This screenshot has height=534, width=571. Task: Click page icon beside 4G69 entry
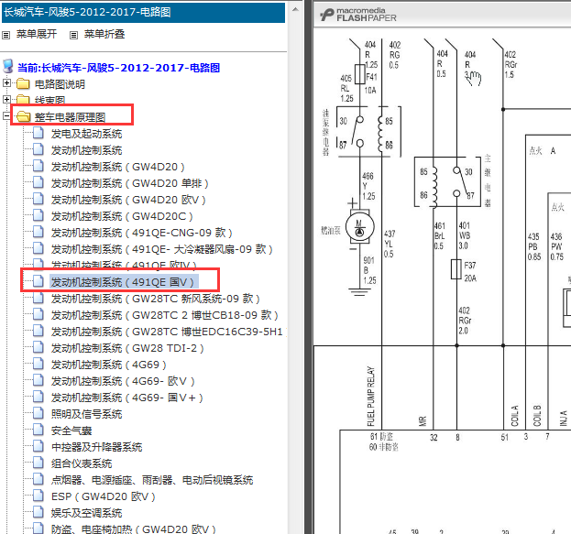point(38,364)
